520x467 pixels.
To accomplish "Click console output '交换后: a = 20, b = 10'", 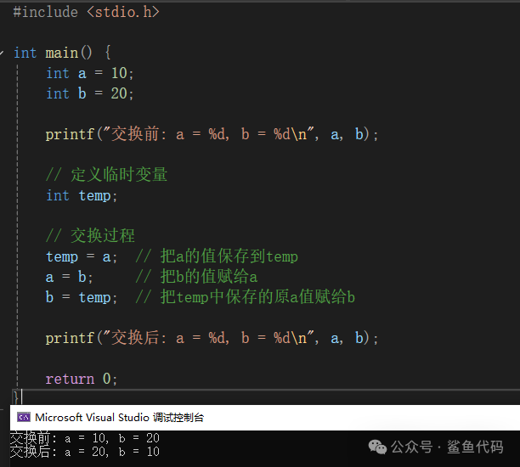I will point(85,452).
